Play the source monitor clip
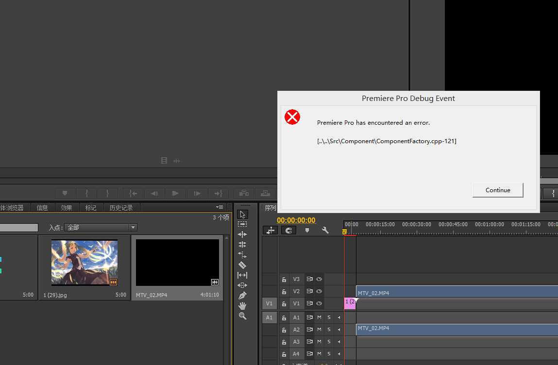558x365 pixels. 175,193
